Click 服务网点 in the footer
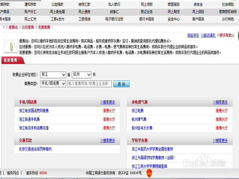The height and width of the screenshot is (179, 239). (13, 173)
